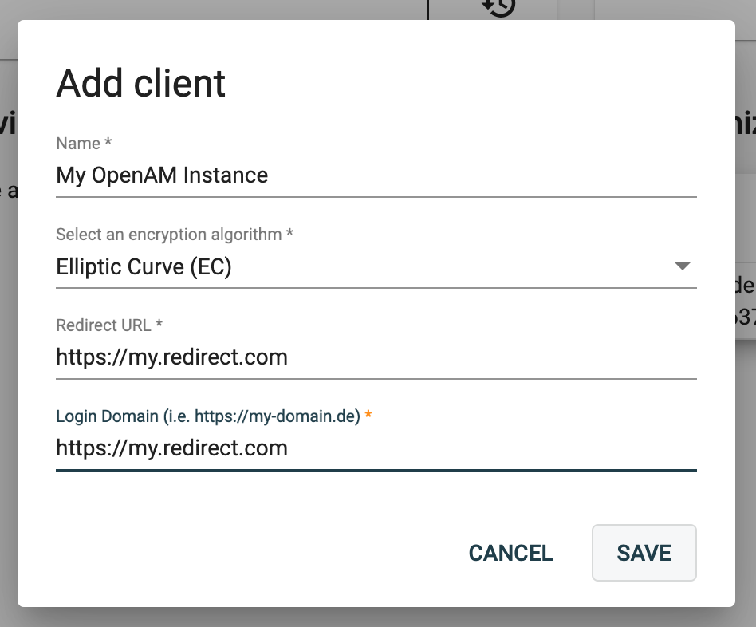Click the Name input field
This screenshot has width=756, height=627.
pyautogui.click(x=376, y=175)
